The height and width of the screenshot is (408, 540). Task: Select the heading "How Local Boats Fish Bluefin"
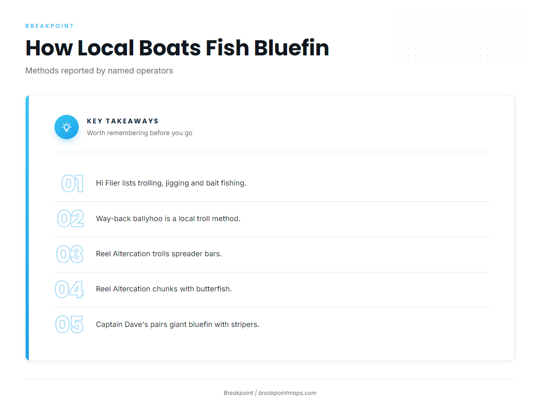click(x=177, y=48)
